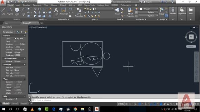Toggle MODEL space button in status bar

click(x=121, y=104)
